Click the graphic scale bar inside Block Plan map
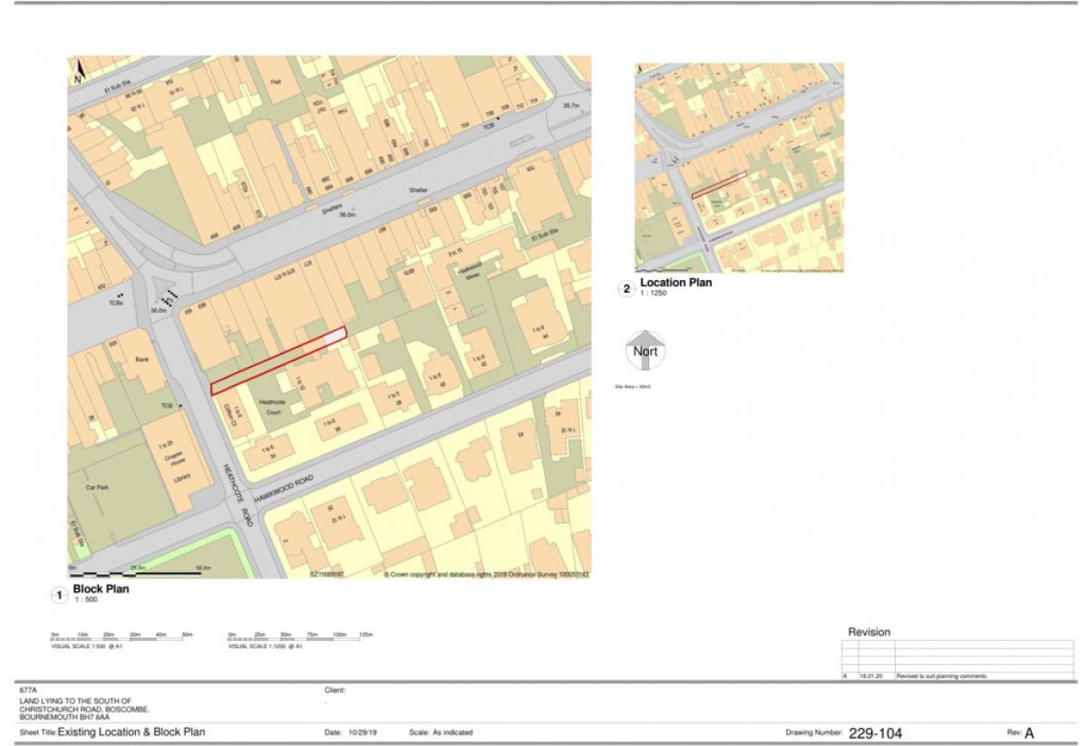 pos(135,571)
